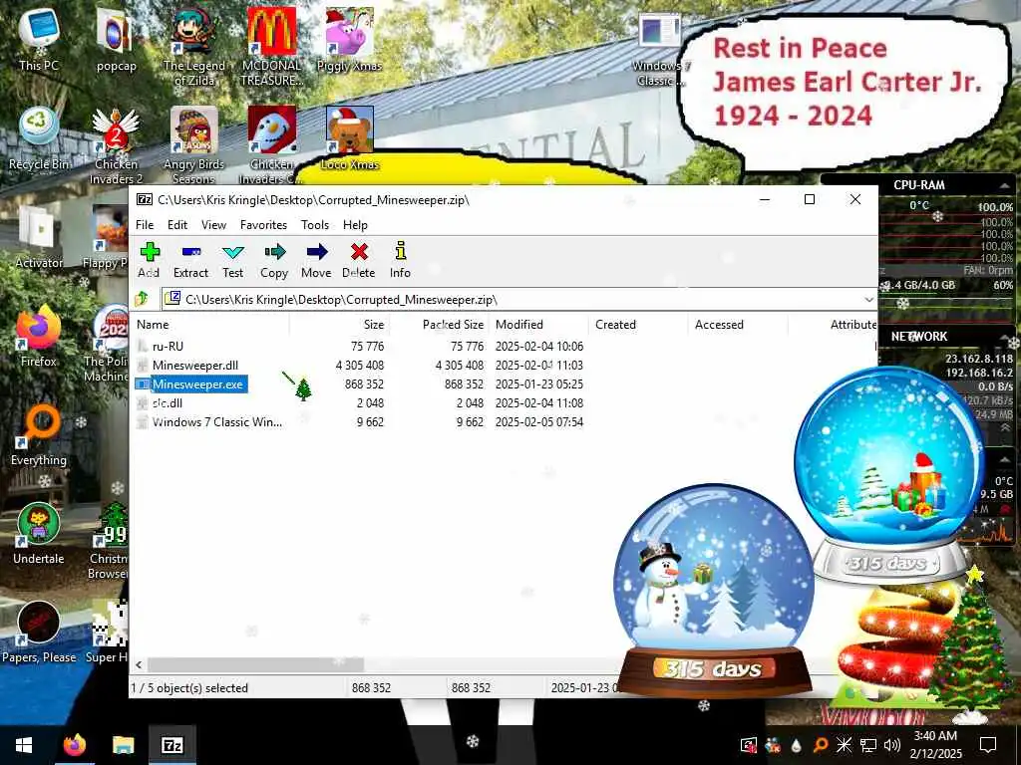Open the Loco Xmas shortcut
The height and width of the screenshot is (765, 1021).
(350, 139)
